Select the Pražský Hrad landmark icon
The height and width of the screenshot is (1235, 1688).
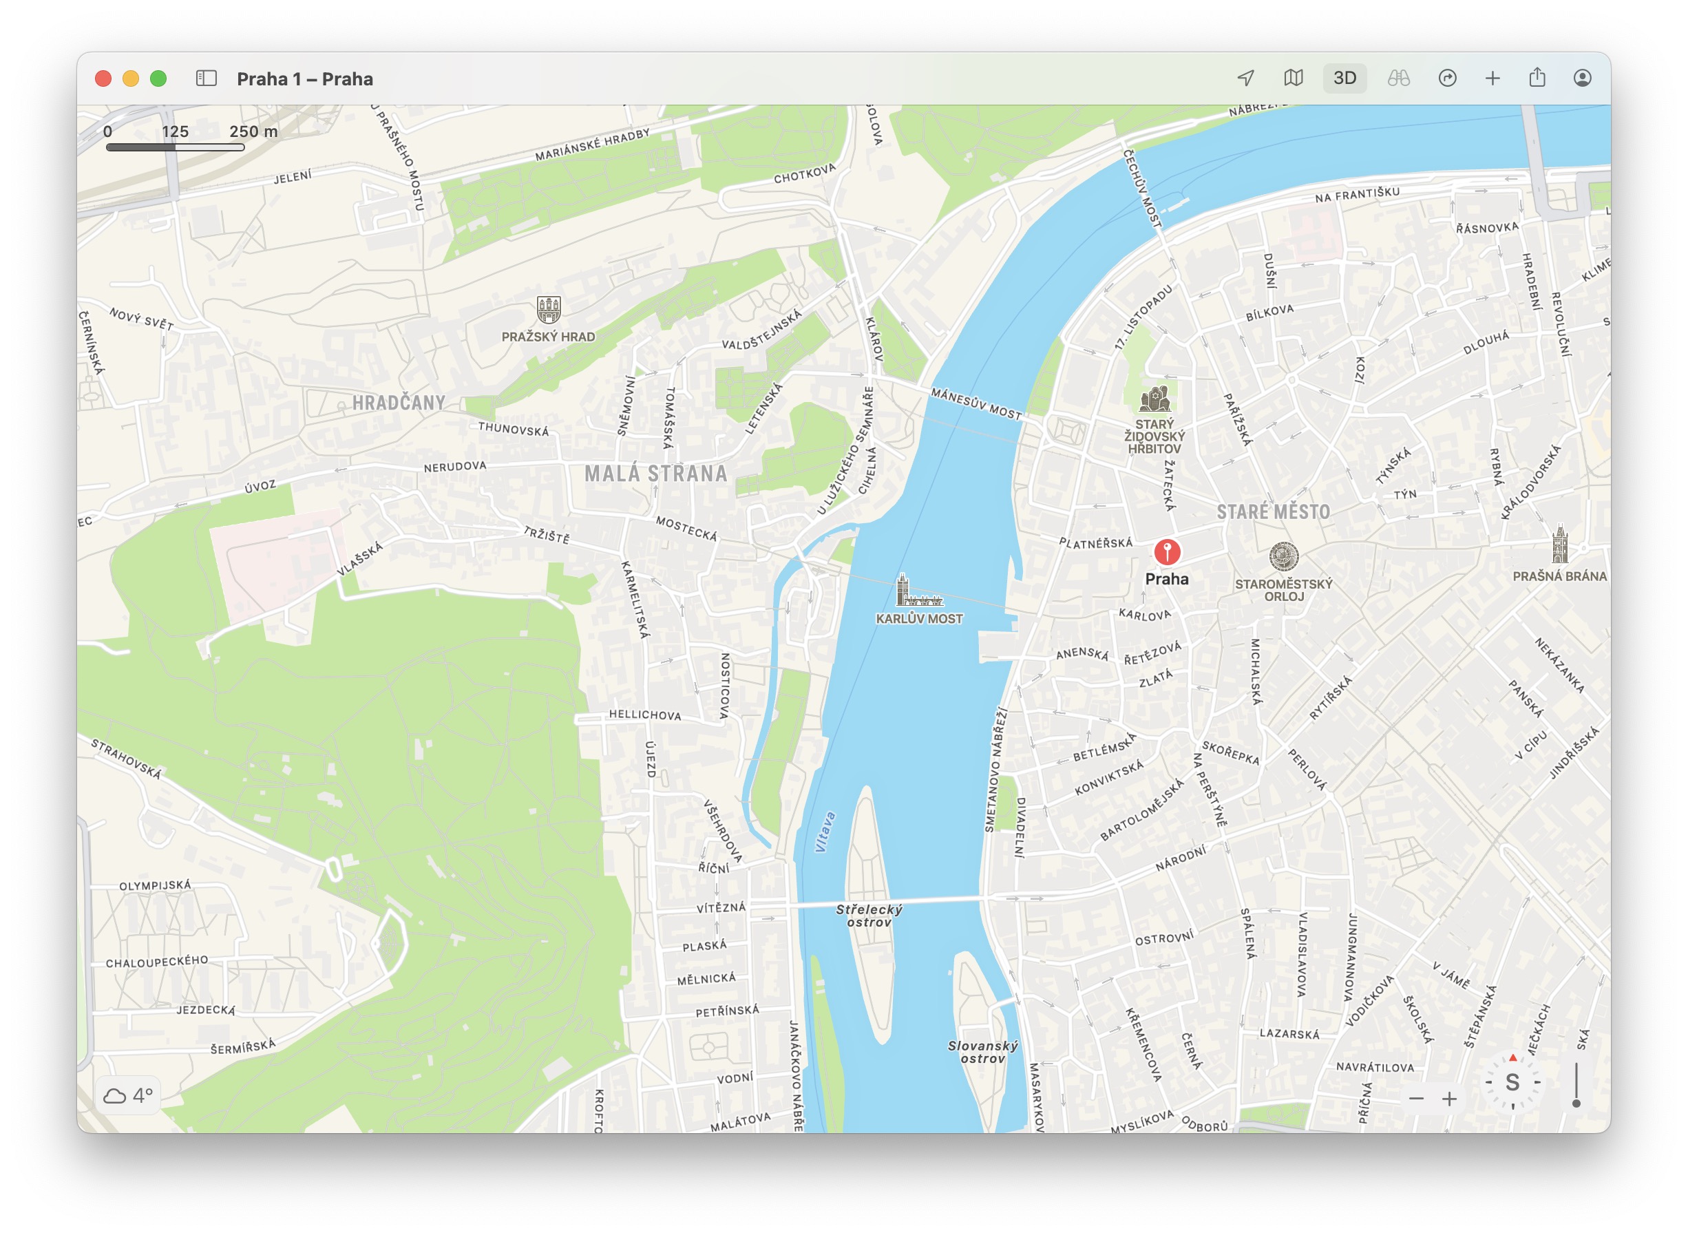pos(549,308)
